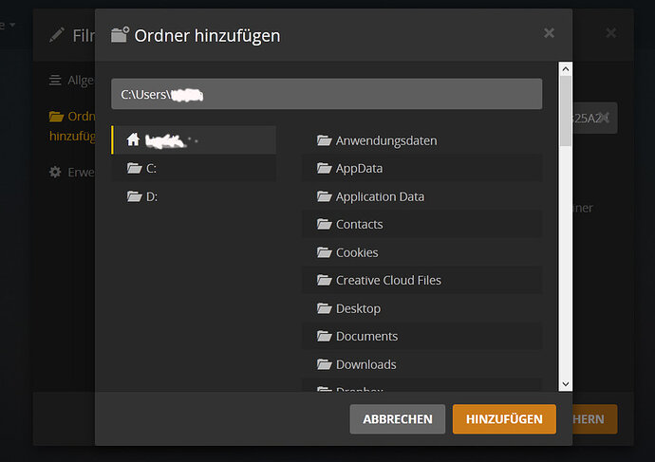Open the D: drive folder
Screen dimensions: 655x462
(x=195, y=196)
